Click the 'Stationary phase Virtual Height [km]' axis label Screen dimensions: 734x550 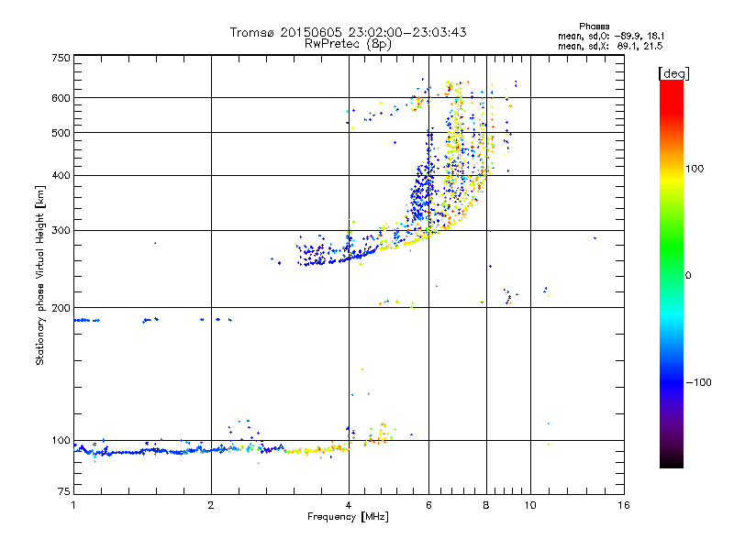point(40,275)
